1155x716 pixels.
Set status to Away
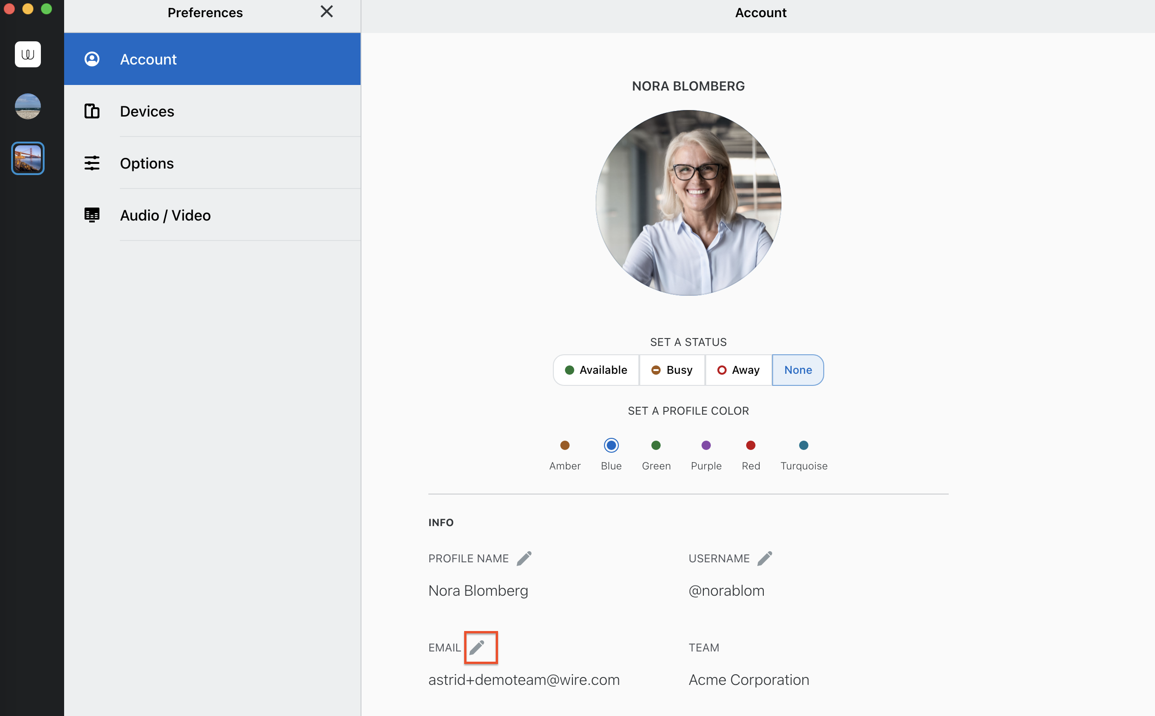[x=738, y=370]
